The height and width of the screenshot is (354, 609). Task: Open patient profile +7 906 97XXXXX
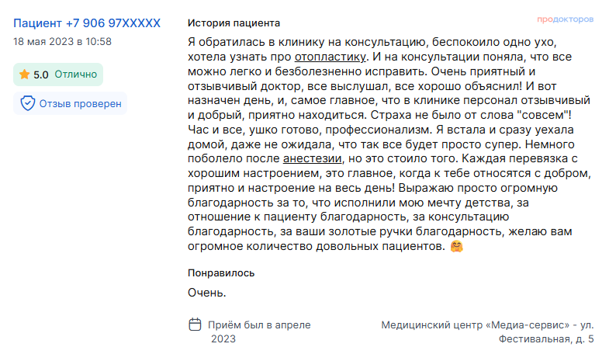[x=87, y=23]
